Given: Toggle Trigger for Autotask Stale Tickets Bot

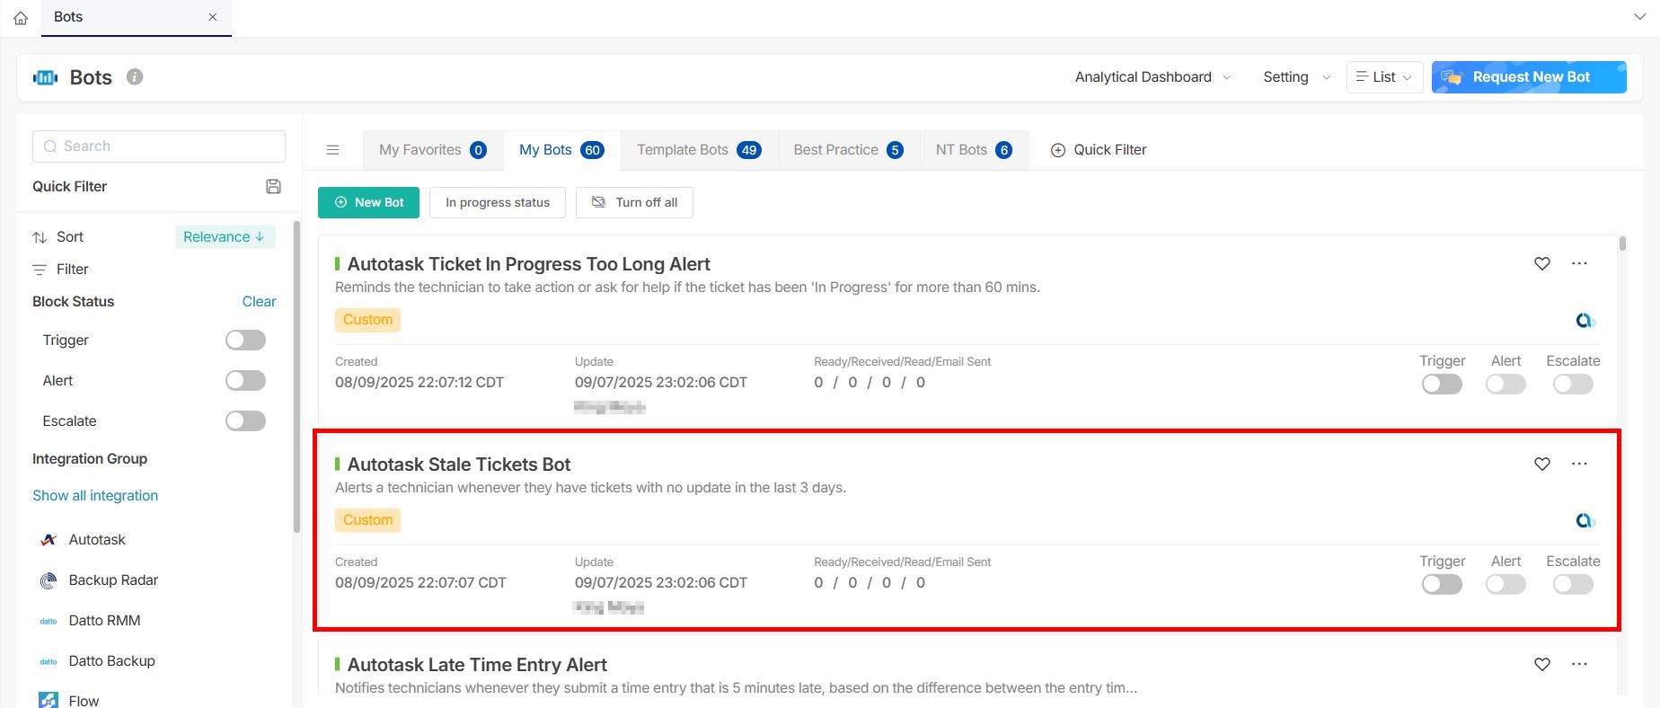Looking at the screenshot, I should (x=1442, y=585).
